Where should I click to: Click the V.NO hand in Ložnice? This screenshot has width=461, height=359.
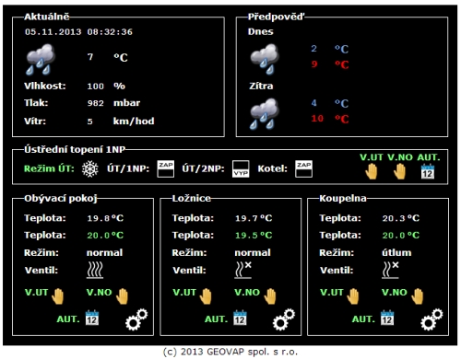point(270,296)
